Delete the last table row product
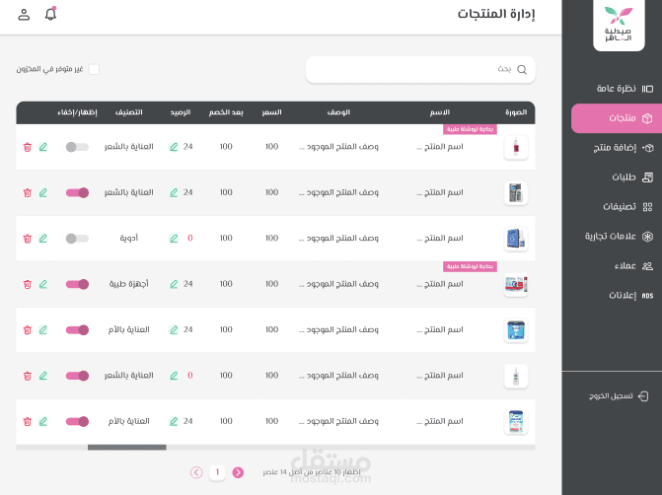Viewport: 662px width, 495px height. coord(28,421)
